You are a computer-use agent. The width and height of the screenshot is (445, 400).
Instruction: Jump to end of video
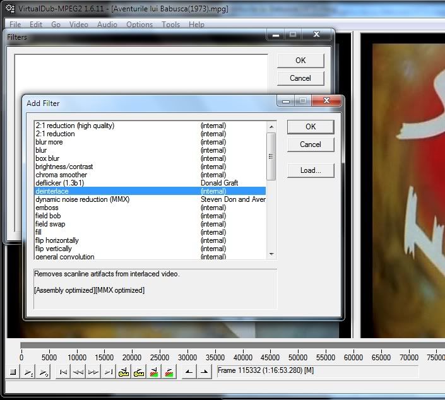108,373
